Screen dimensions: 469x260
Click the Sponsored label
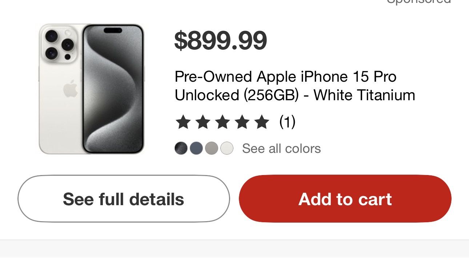(x=418, y=2)
